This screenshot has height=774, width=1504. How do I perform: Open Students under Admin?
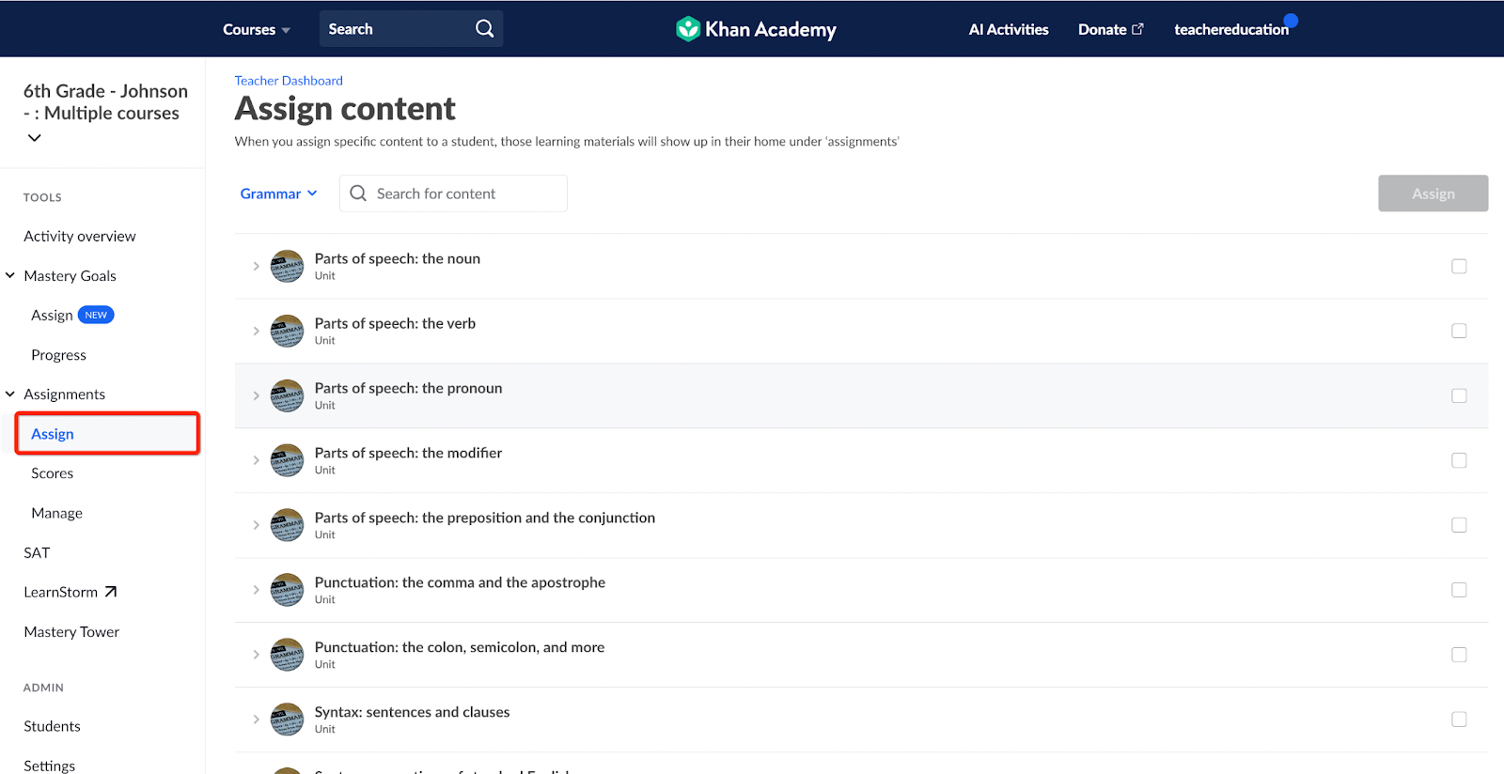(x=52, y=726)
